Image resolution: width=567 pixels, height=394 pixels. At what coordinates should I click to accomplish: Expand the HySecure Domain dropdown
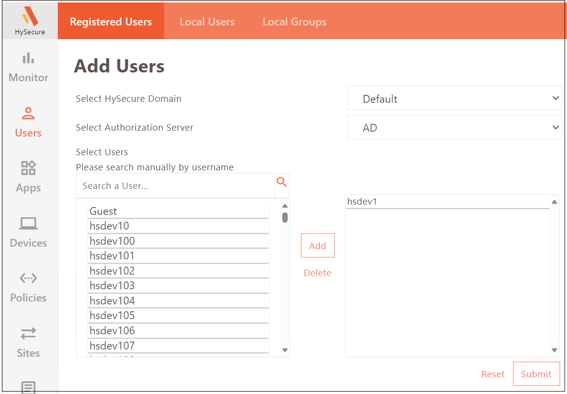click(454, 98)
